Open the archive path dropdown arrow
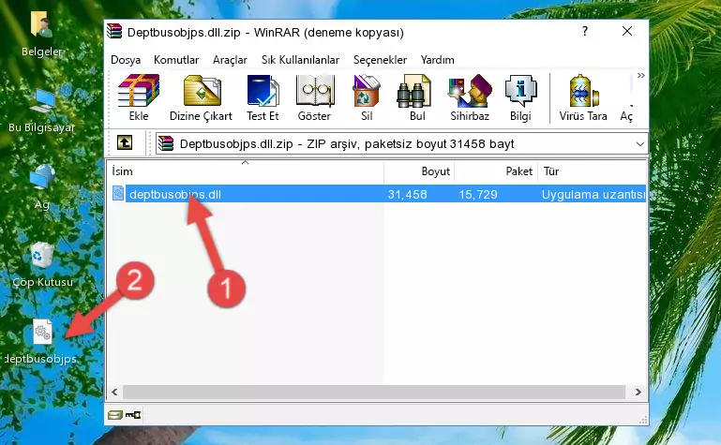 point(639,143)
